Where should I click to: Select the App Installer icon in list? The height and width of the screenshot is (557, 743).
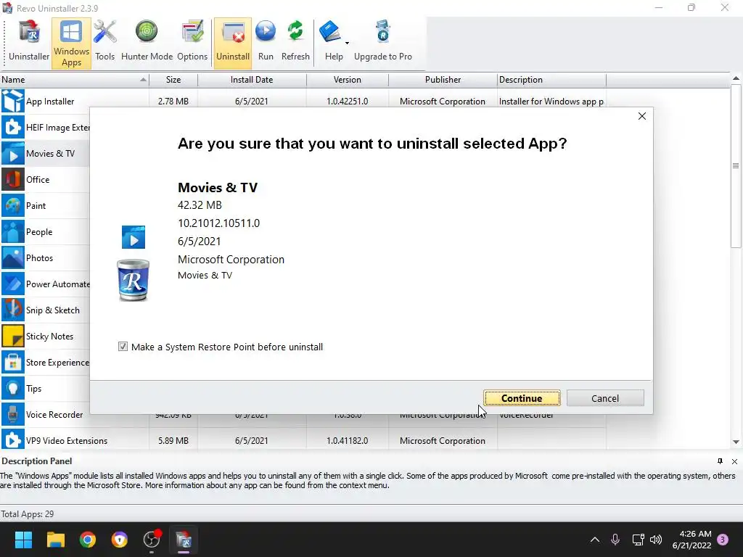click(13, 101)
